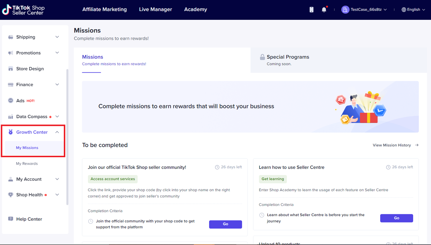This screenshot has width=431, height=245.
Task: Switch to the Special Programs tab
Action: [x=288, y=60]
